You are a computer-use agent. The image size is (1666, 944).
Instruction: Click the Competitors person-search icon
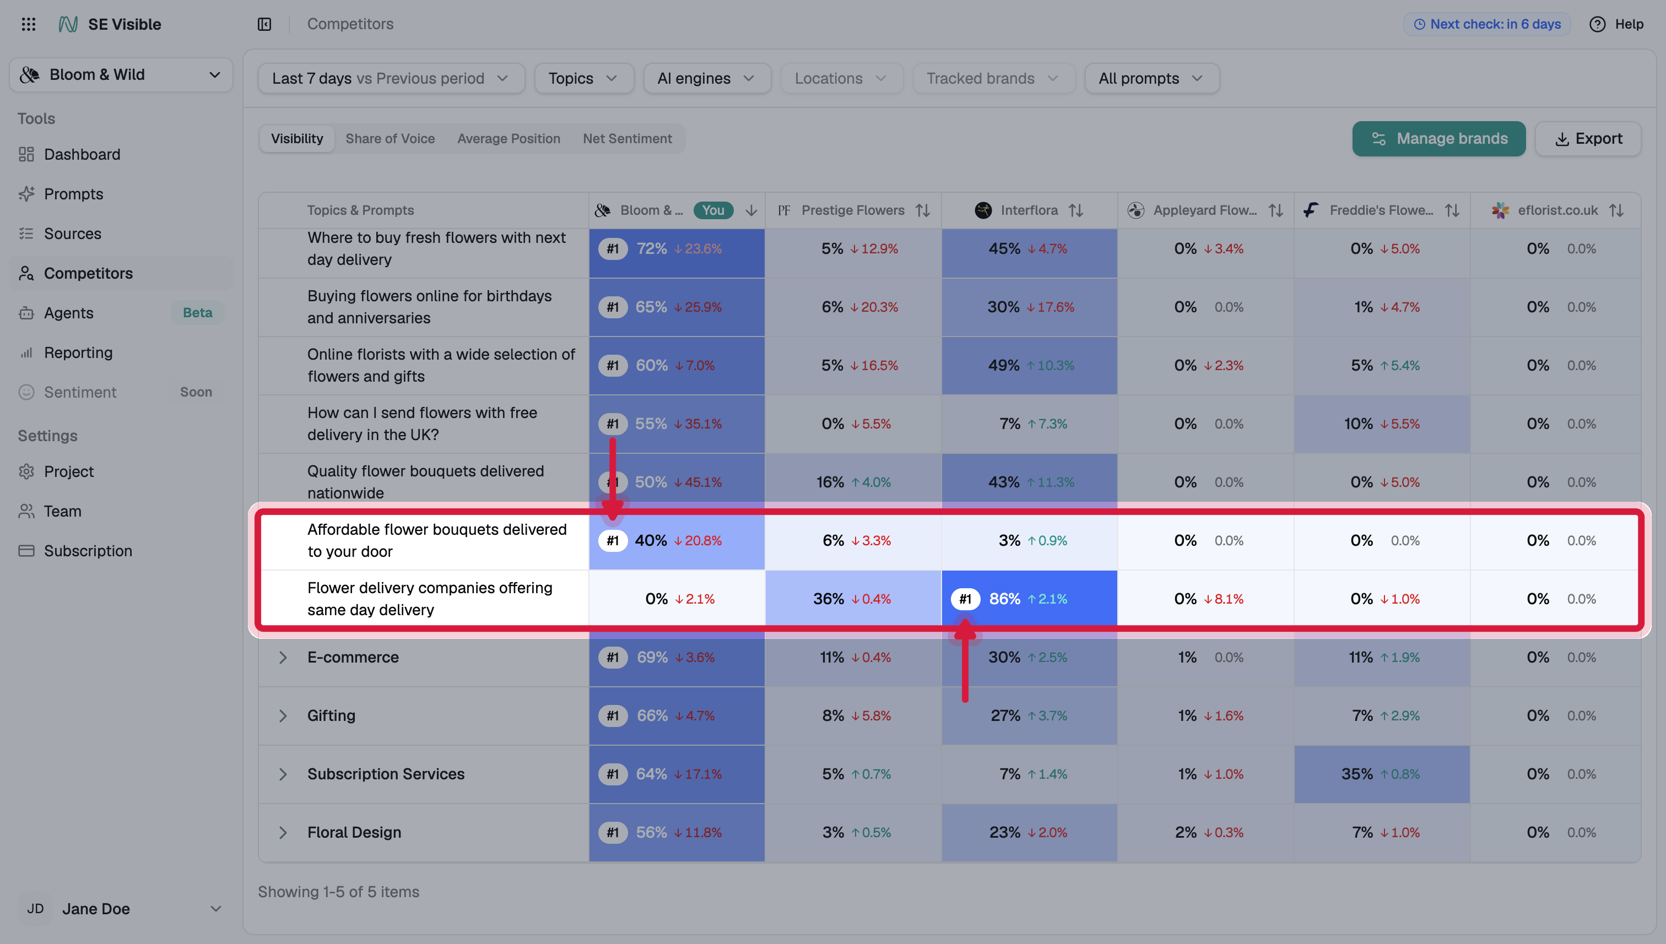(26, 273)
